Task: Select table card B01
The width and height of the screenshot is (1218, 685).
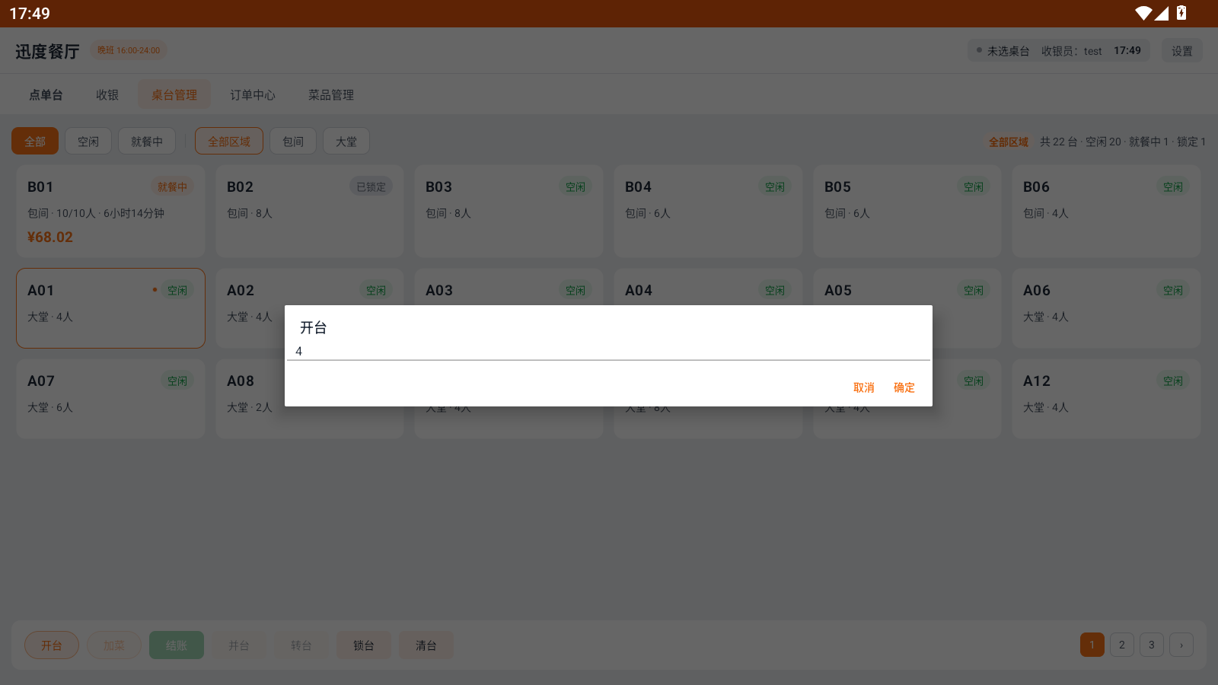Action: click(110, 211)
